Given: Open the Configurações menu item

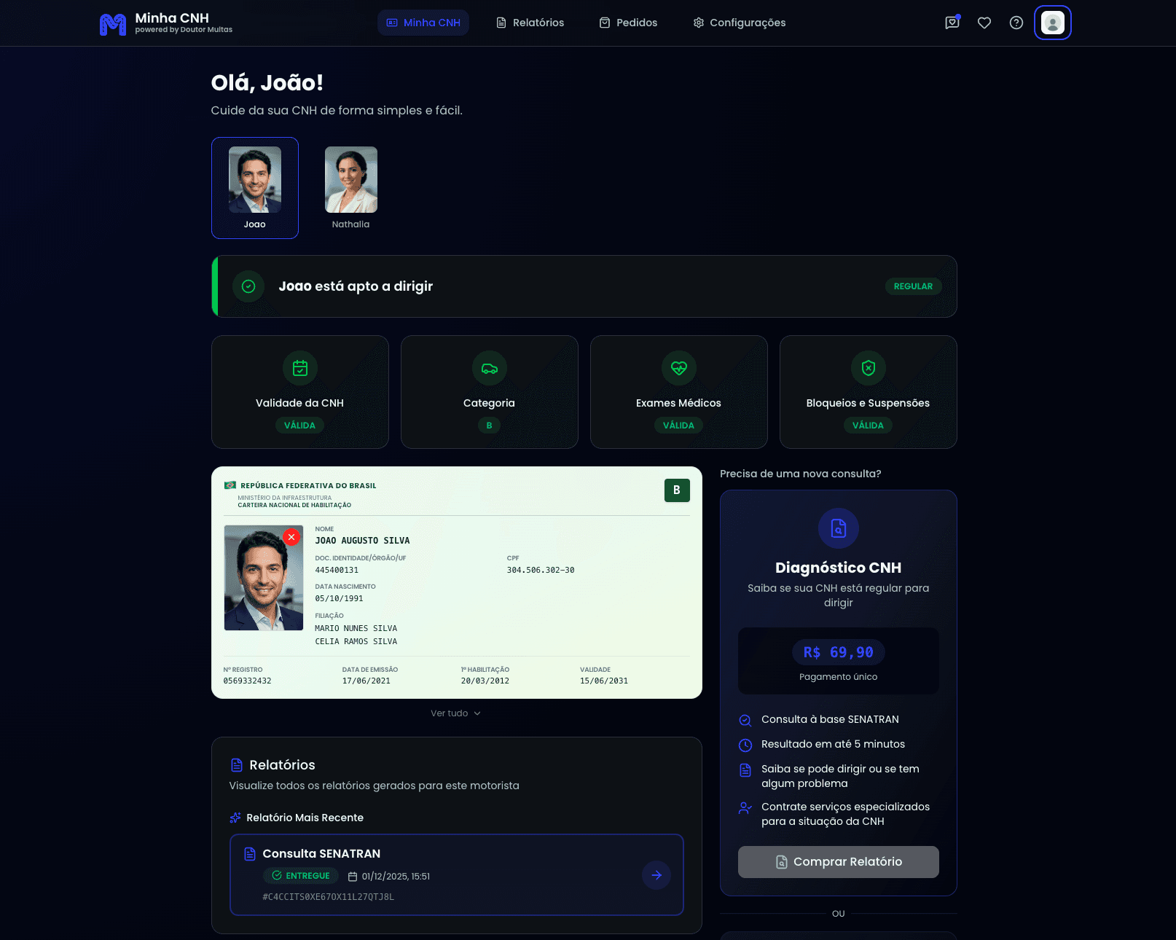Looking at the screenshot, I should click(739, 23).
